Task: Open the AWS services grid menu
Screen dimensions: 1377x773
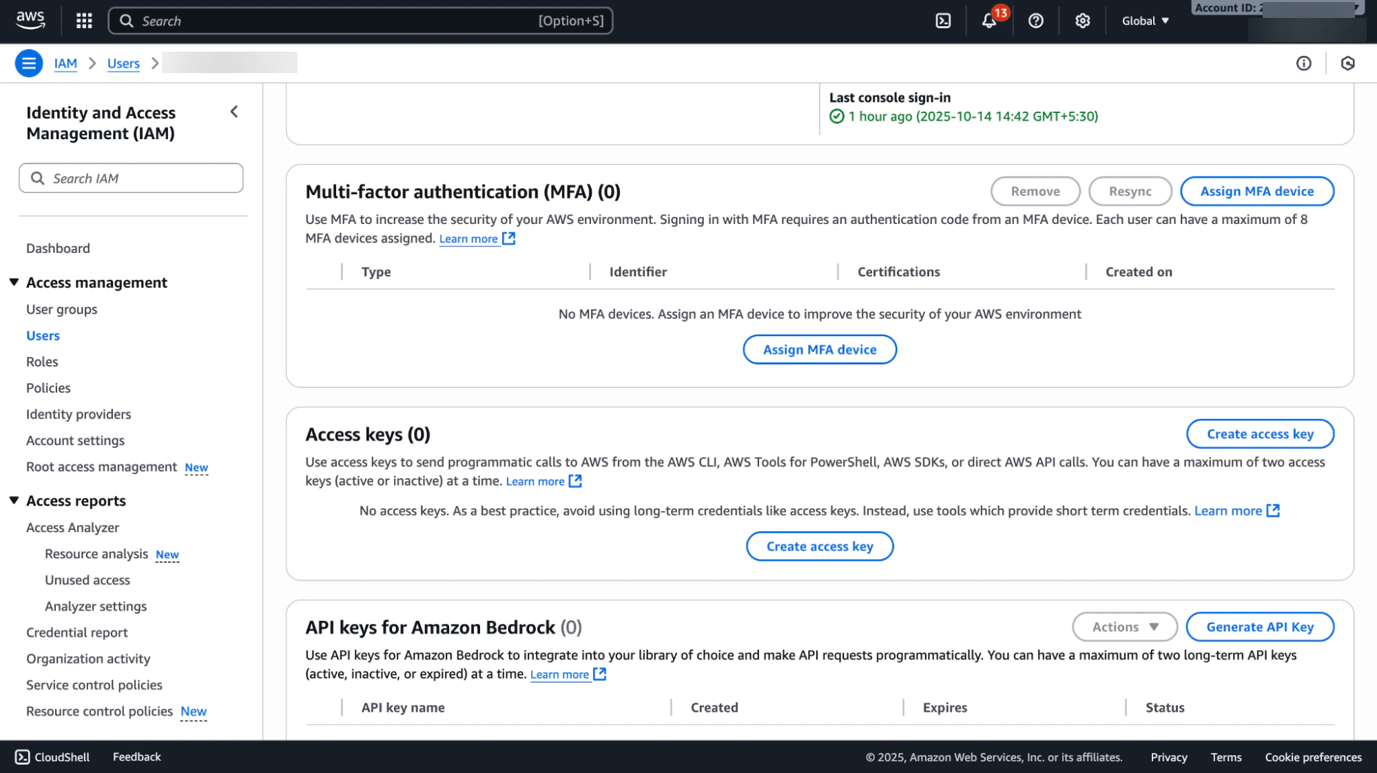Action: tap(83, 21)
